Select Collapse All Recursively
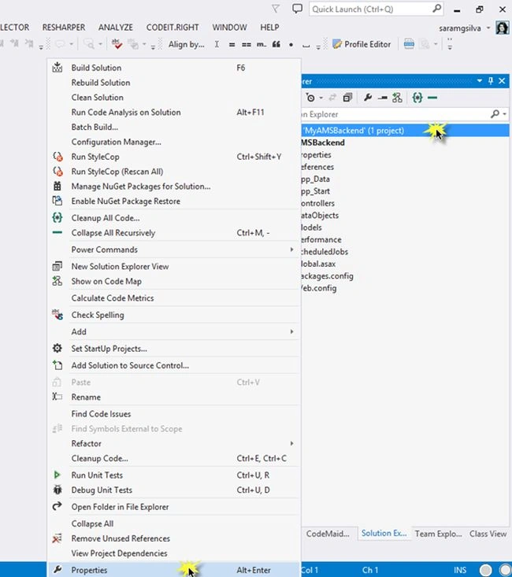 point(174,232)
